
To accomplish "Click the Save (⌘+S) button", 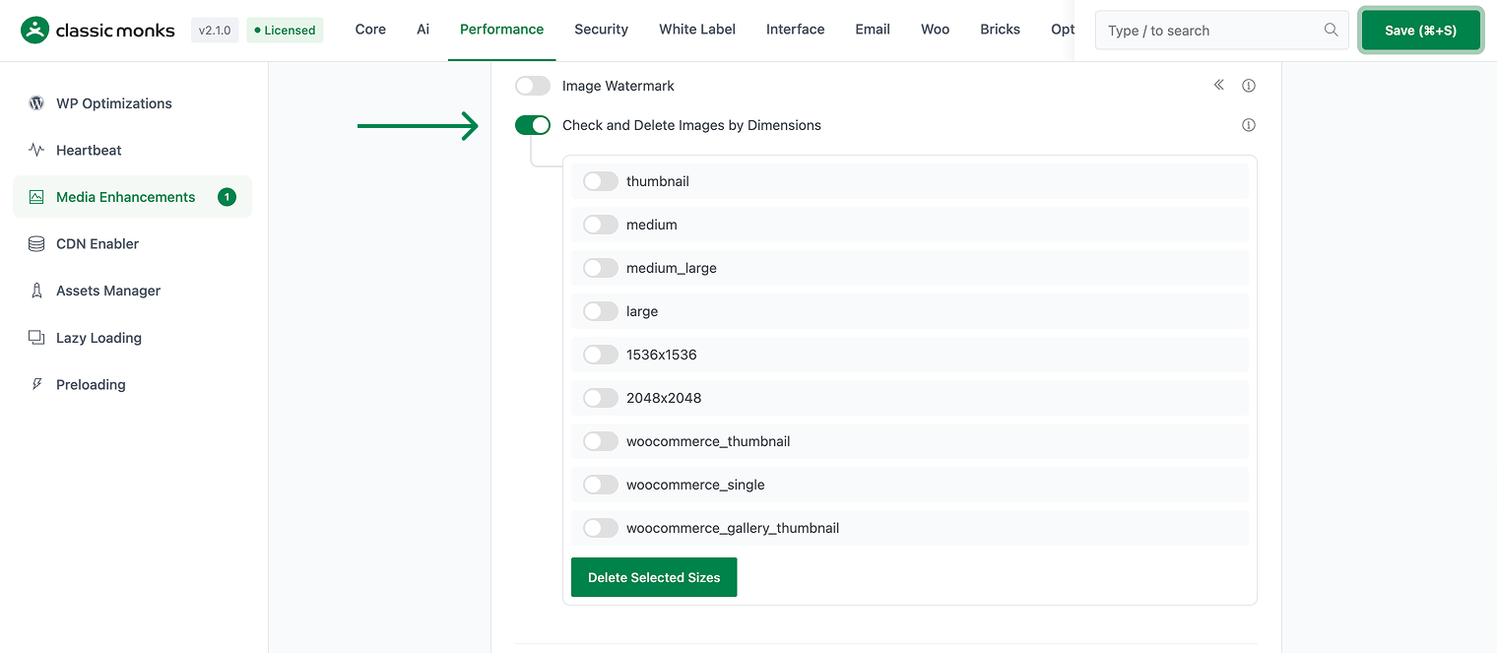I will coord(1420,31).
